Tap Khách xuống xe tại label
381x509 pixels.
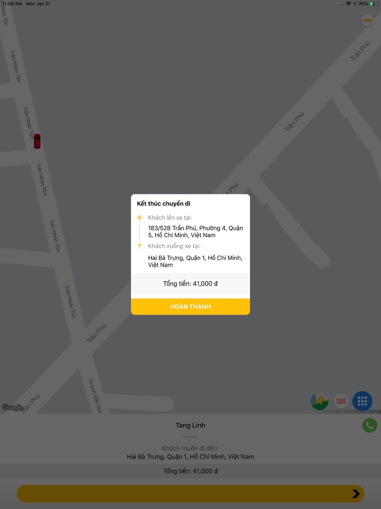174,246
